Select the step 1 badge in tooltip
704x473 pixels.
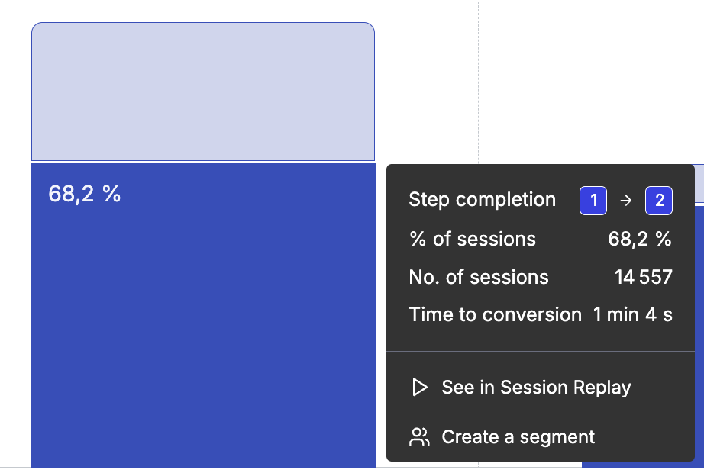593,201
